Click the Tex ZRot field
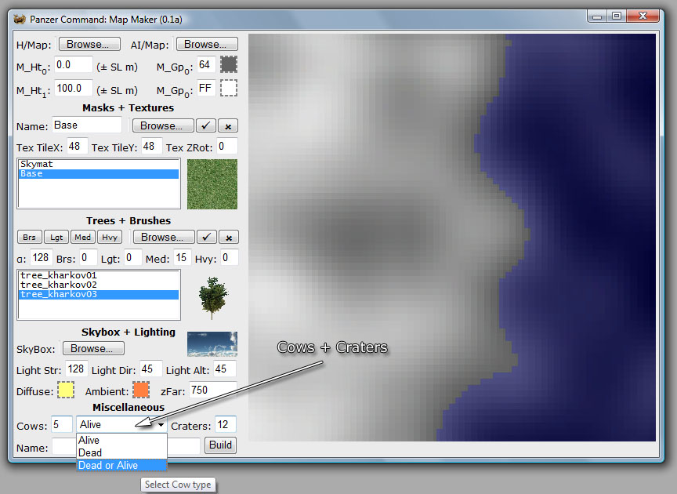Viewport: 677px width, 494px height. coord(226,147)
